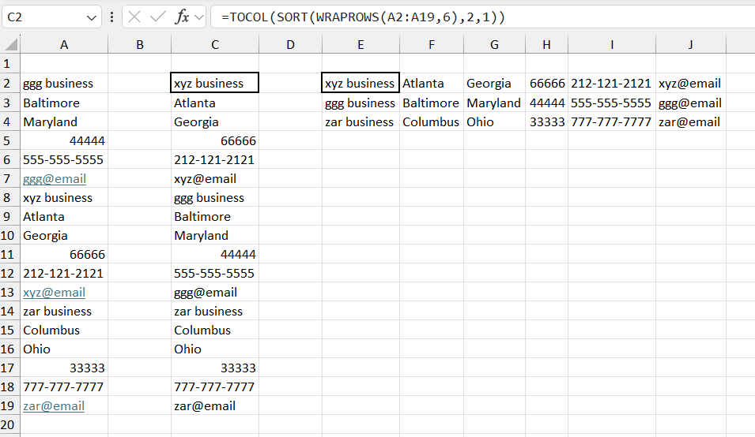Screen dimensions: 755x437
Task: Open the Insert Function fx icon
Action: pos(182,17)
